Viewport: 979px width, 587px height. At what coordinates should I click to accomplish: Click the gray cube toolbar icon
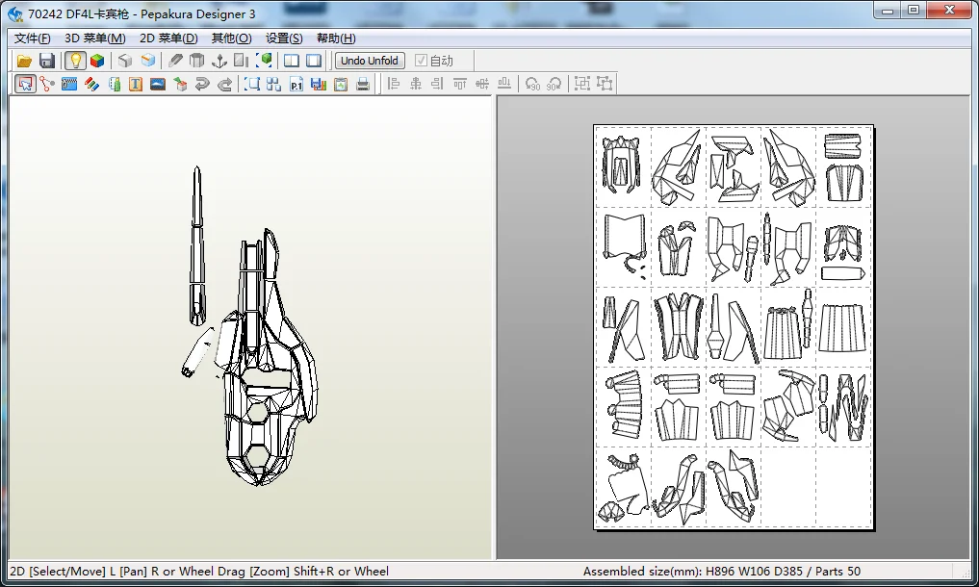(x=125, y=61)
